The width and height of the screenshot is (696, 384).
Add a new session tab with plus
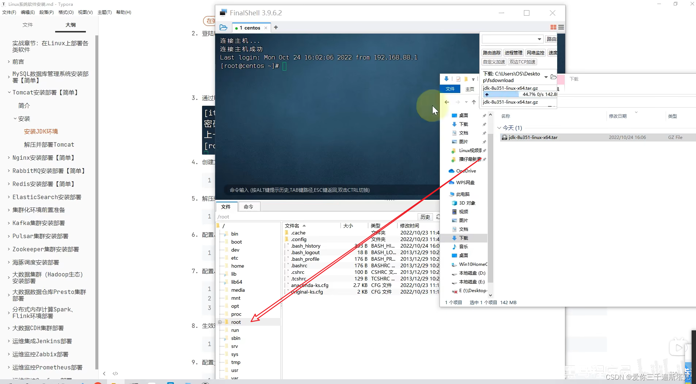[276, 27]
